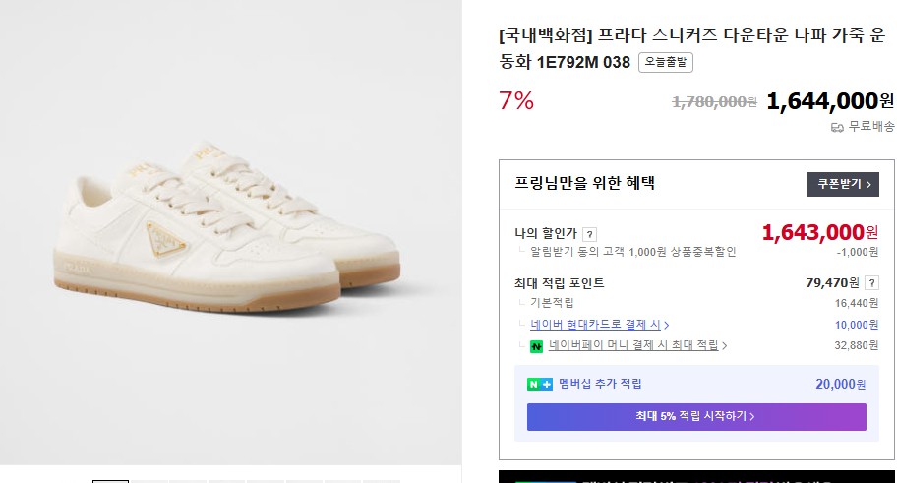Open the 네이버 현대카드로 결제 시 link
This screenshot has height=483, width=897.
pos(596,325)
